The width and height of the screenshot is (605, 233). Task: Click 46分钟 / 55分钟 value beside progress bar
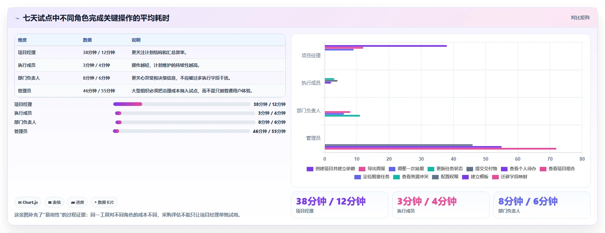point(269,131)
